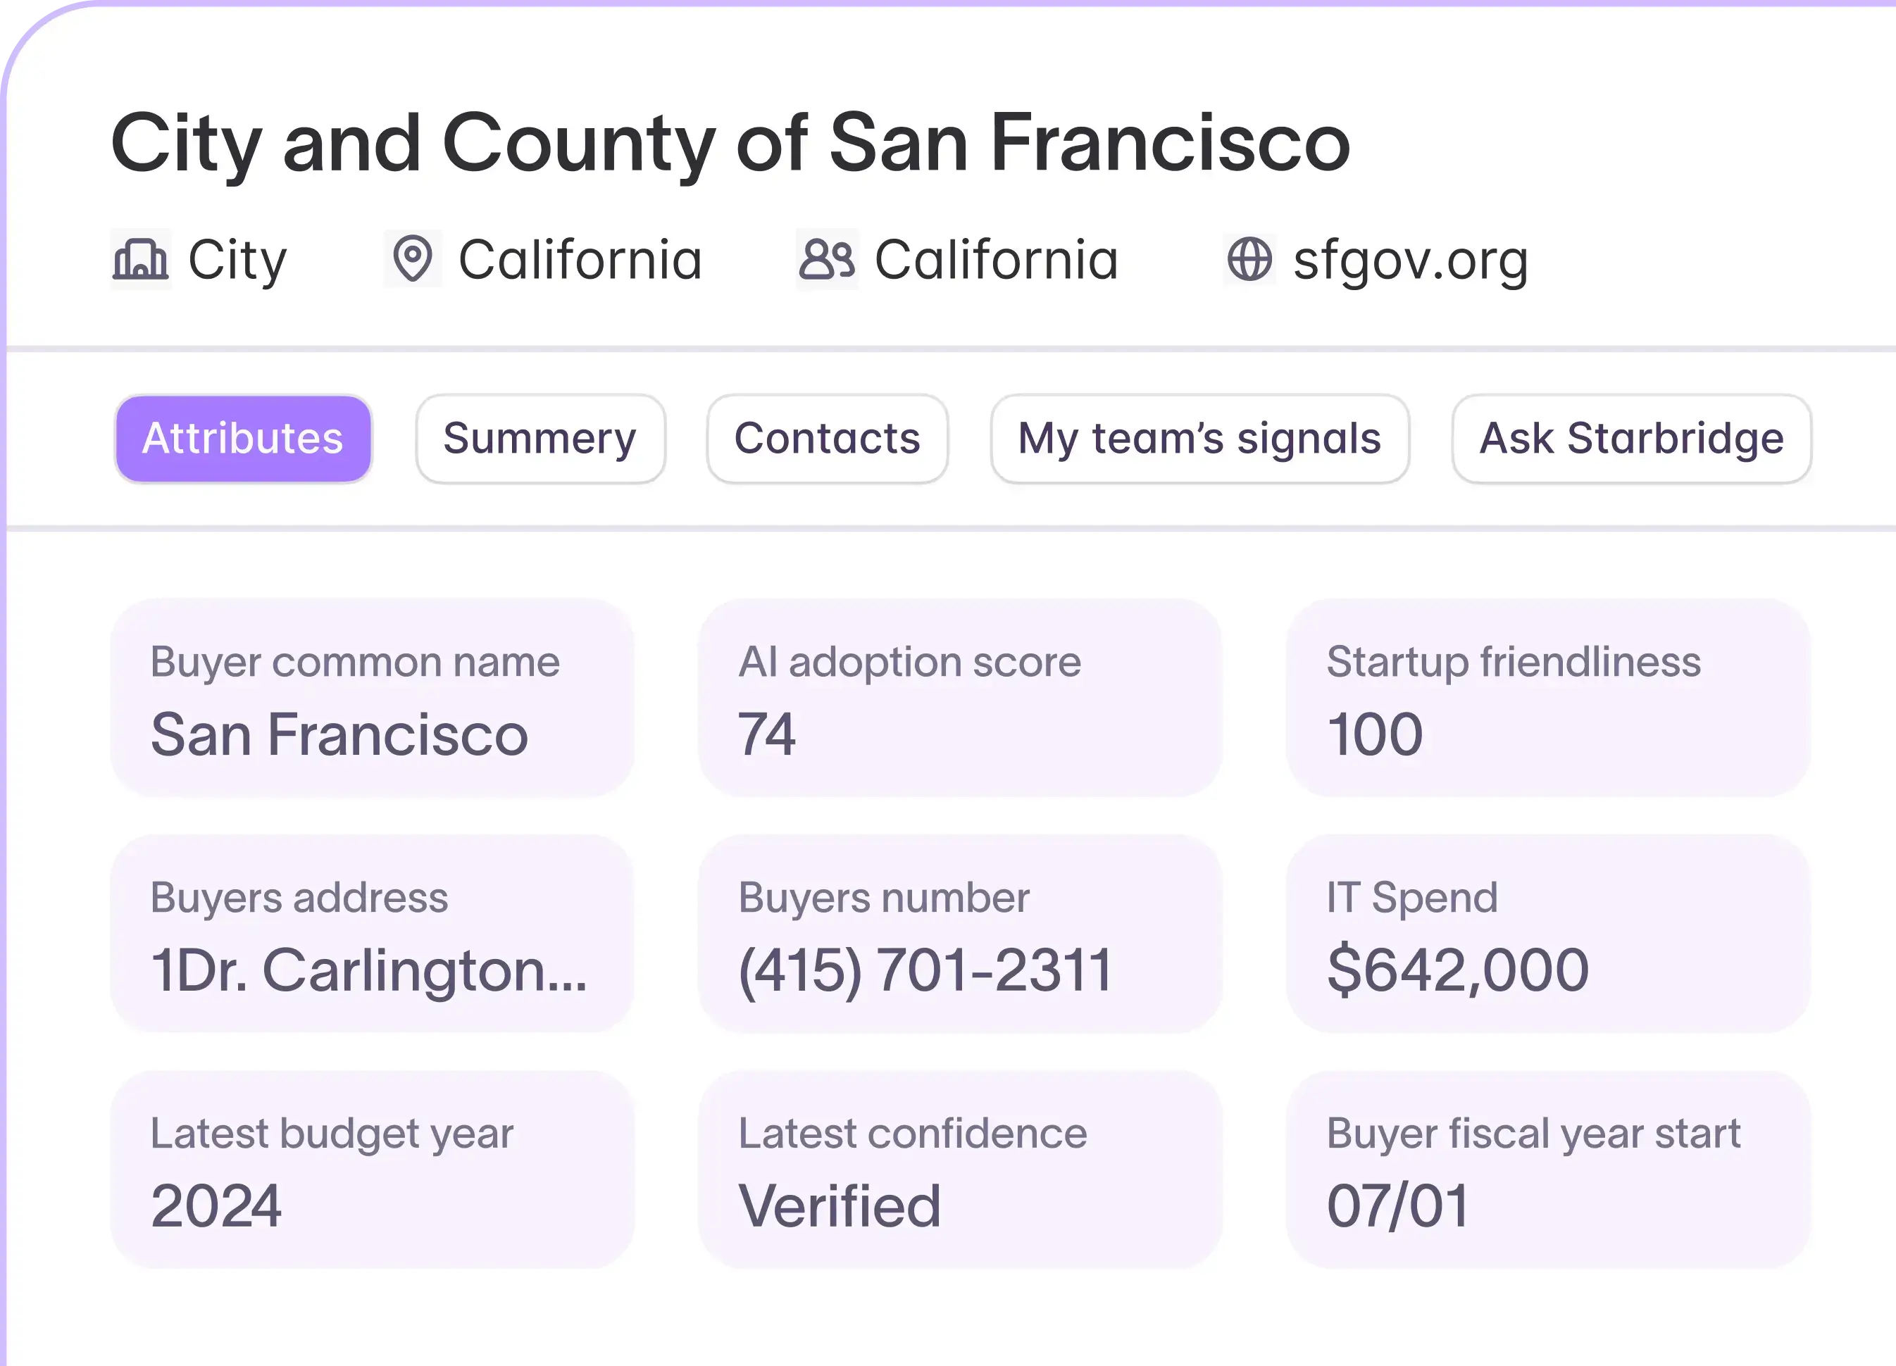Select the IT Spend card

[1548, 934]
